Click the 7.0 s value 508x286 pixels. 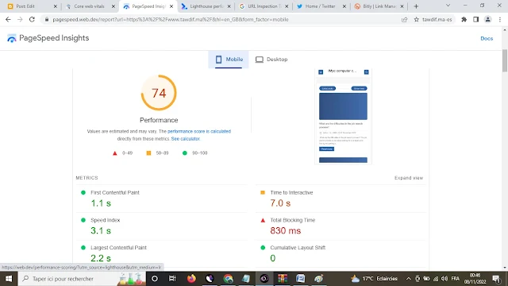[280, 203]
